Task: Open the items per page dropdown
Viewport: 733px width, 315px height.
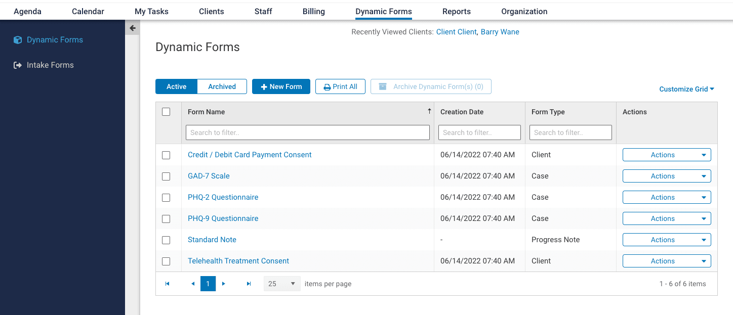Action: 281,284
